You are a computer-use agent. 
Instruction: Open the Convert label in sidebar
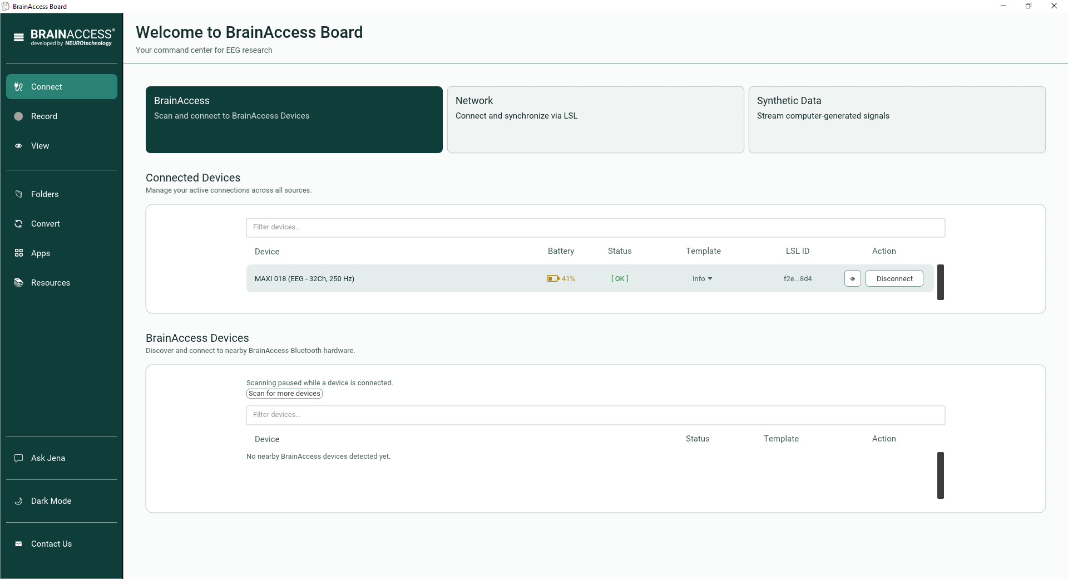(x=46, y=224)
